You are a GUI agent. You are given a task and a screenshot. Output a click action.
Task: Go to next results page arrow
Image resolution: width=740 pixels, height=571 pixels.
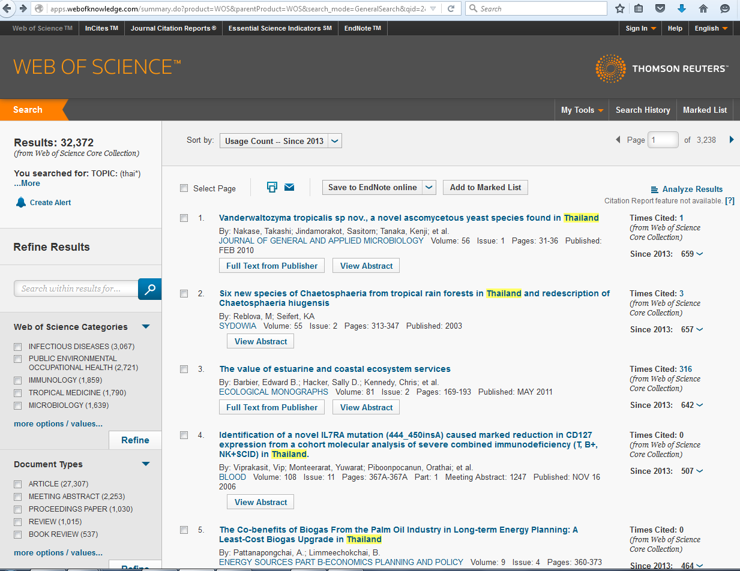coord(731,140)
